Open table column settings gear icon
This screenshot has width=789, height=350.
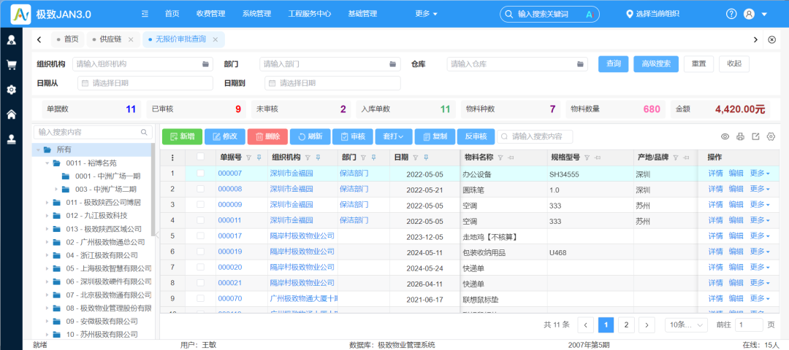tap(771, 136)
